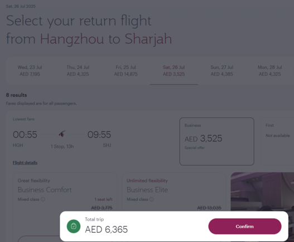Confirm the total trip selection

coord(245,226)
